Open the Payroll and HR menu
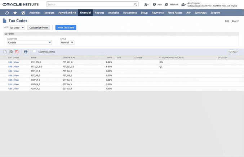Image resolution: width=244 pixels, height=157 pixels. (67, 13)
